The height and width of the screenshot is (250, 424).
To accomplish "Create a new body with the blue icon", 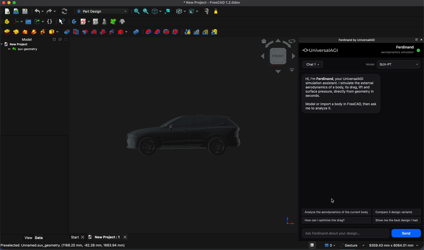I will click(x=74, y=21).
